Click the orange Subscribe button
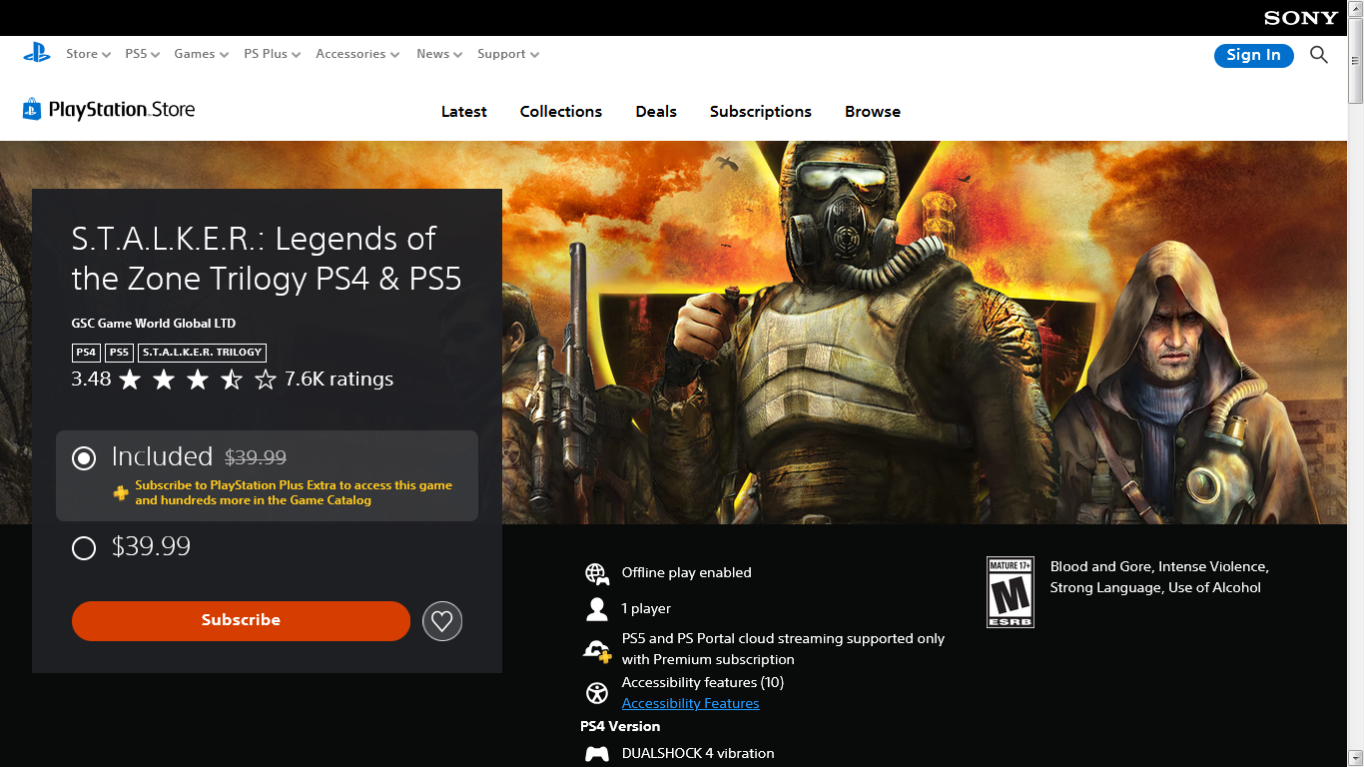The width and height of the screenshot is (1364, 767). click(x=241, y=620)
